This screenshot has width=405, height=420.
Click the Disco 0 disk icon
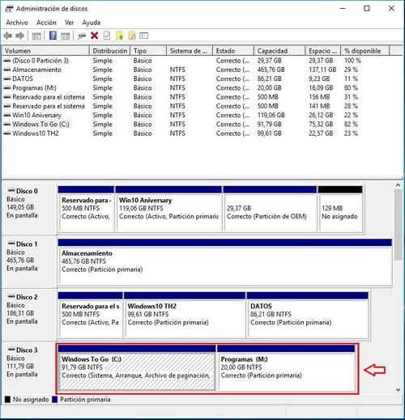(11, 190)
